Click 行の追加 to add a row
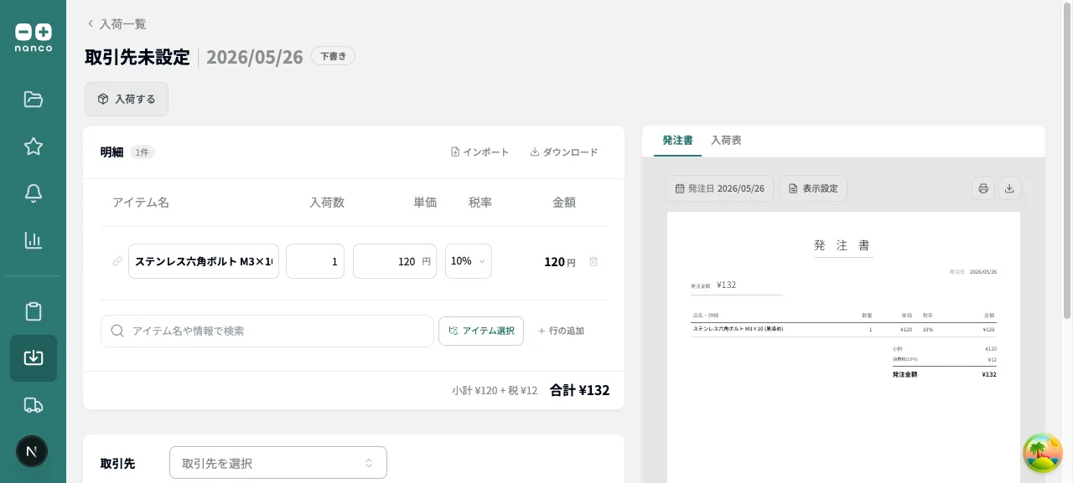 (561, 331)
